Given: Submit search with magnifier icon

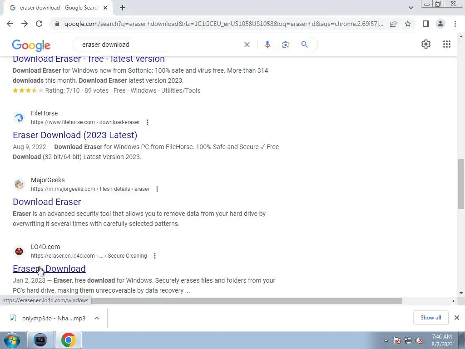Looking at the screenshot, I should click(304, 45).
